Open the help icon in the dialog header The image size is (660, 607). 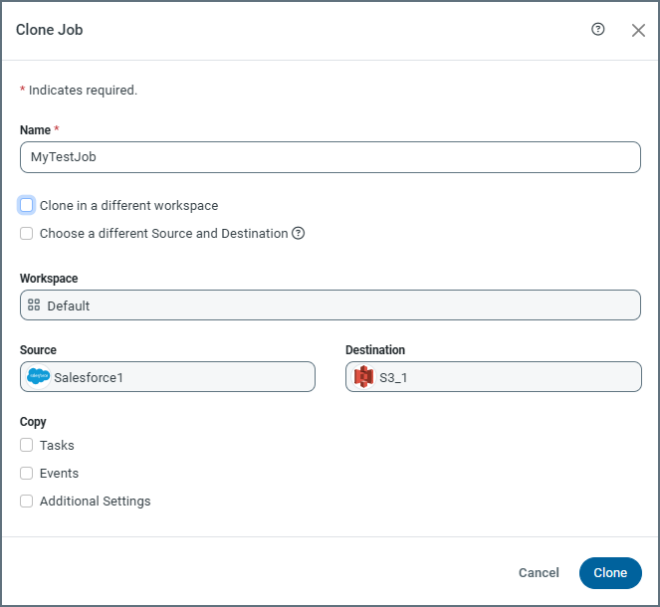pos(598,30)
